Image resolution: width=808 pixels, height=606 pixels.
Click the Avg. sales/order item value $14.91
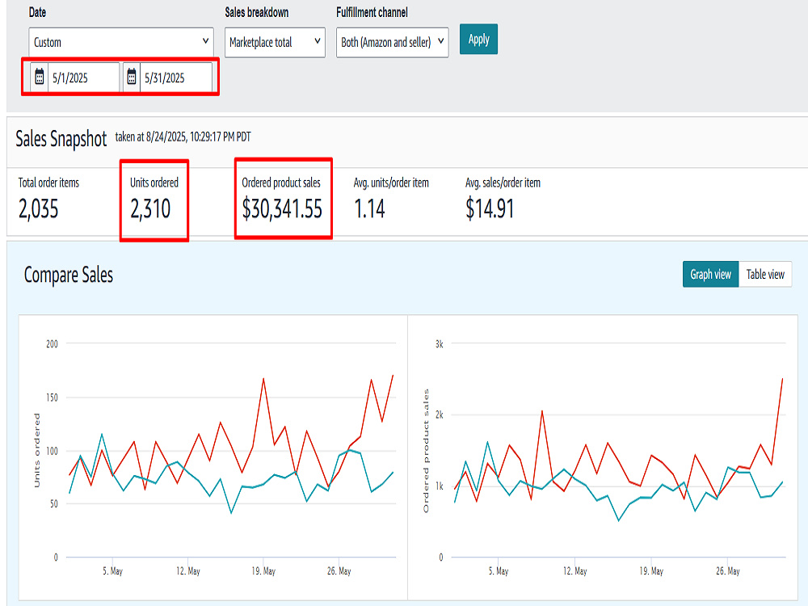(490, 208)
